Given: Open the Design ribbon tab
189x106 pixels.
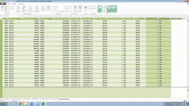Looking at the screenshot, I should point(14,4).
